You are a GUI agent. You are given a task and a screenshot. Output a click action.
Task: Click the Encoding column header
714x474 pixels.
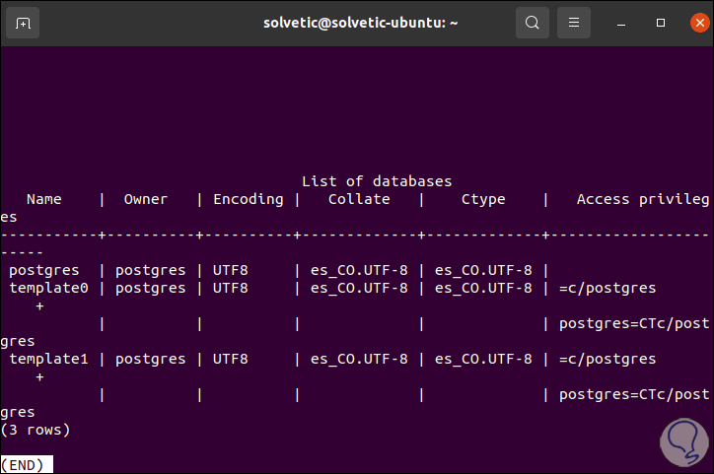pos(248,199)
